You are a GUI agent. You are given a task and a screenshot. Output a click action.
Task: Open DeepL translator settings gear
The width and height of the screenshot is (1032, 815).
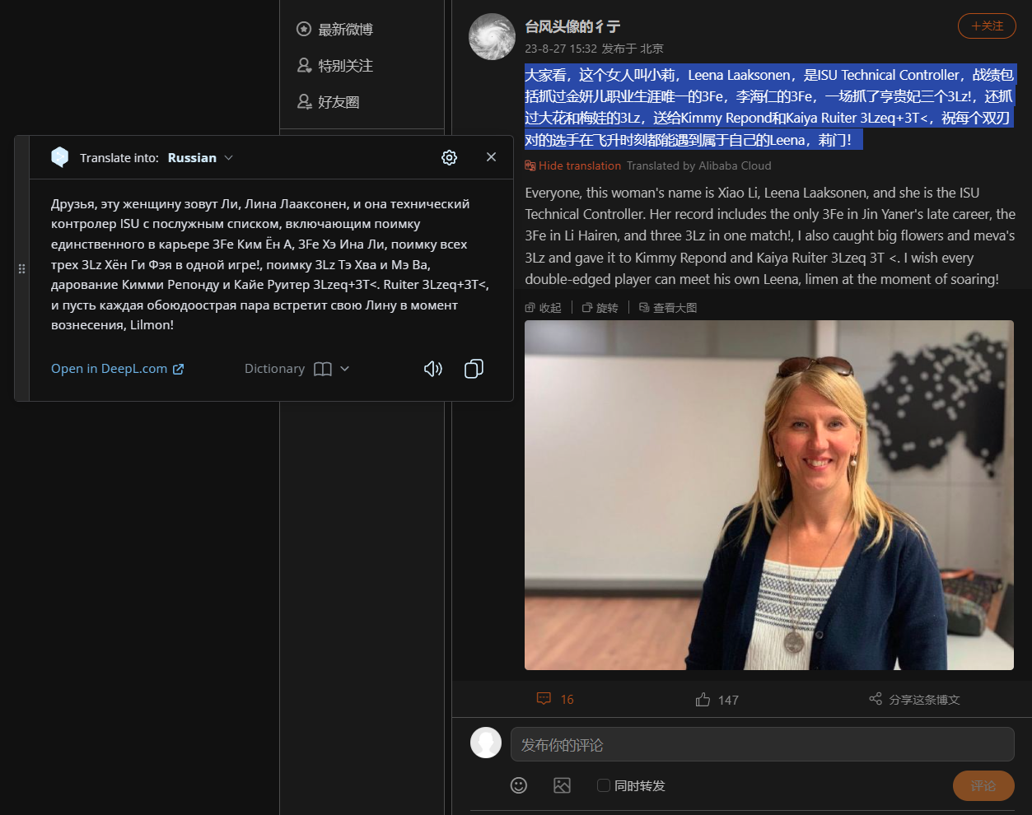point(449,157)
